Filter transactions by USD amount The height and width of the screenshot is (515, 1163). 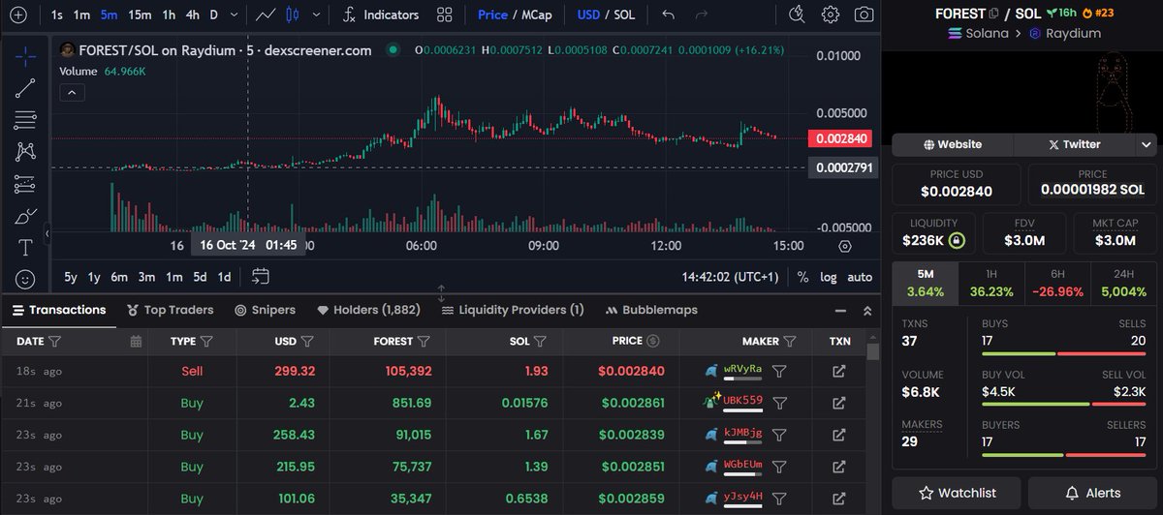tap(307, 341)
